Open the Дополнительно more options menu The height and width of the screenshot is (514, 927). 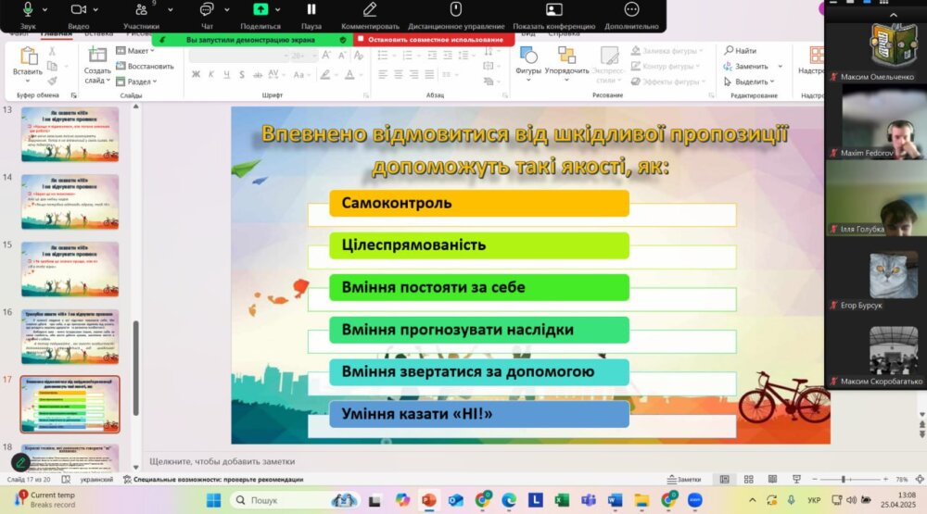[x=631, y=9]
